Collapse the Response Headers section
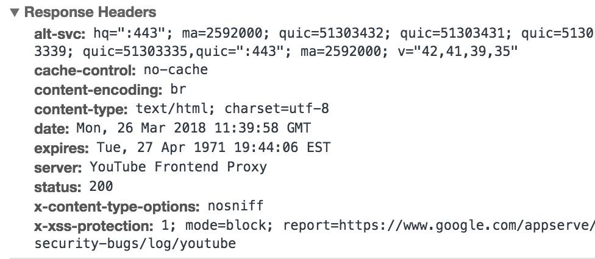595x259 pixels. (x=15, y=13)
